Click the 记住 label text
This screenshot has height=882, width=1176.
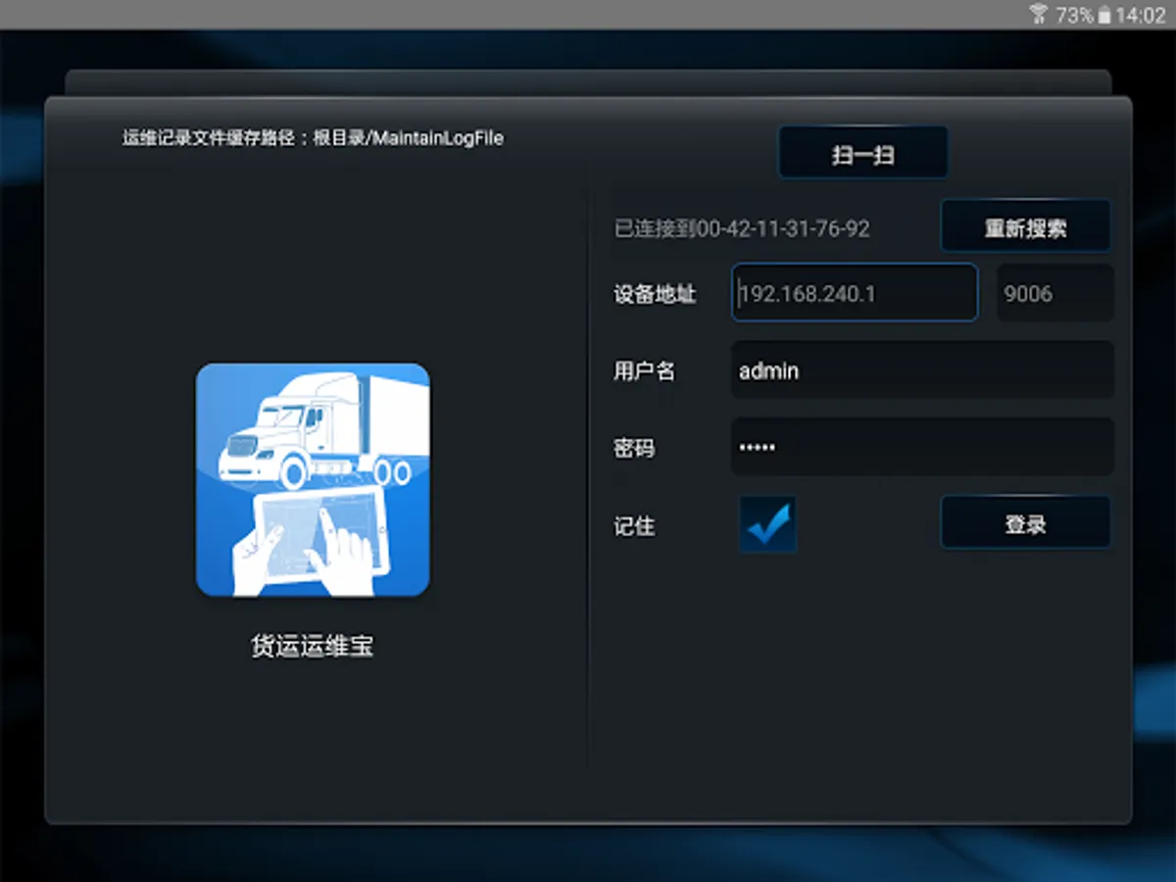634,526
